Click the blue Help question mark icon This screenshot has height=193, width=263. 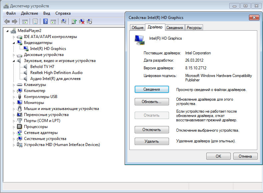pyautogui.click(x=45, y=21)
